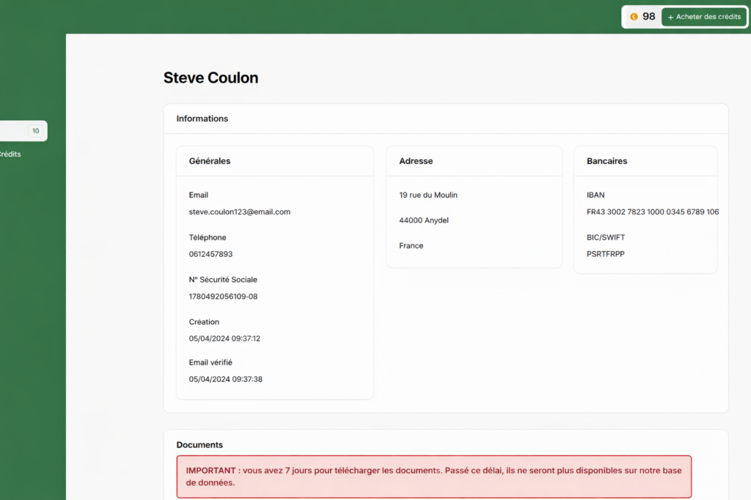
Task: Click the red IMPORTANT warning banner
Action: (433, 477)
